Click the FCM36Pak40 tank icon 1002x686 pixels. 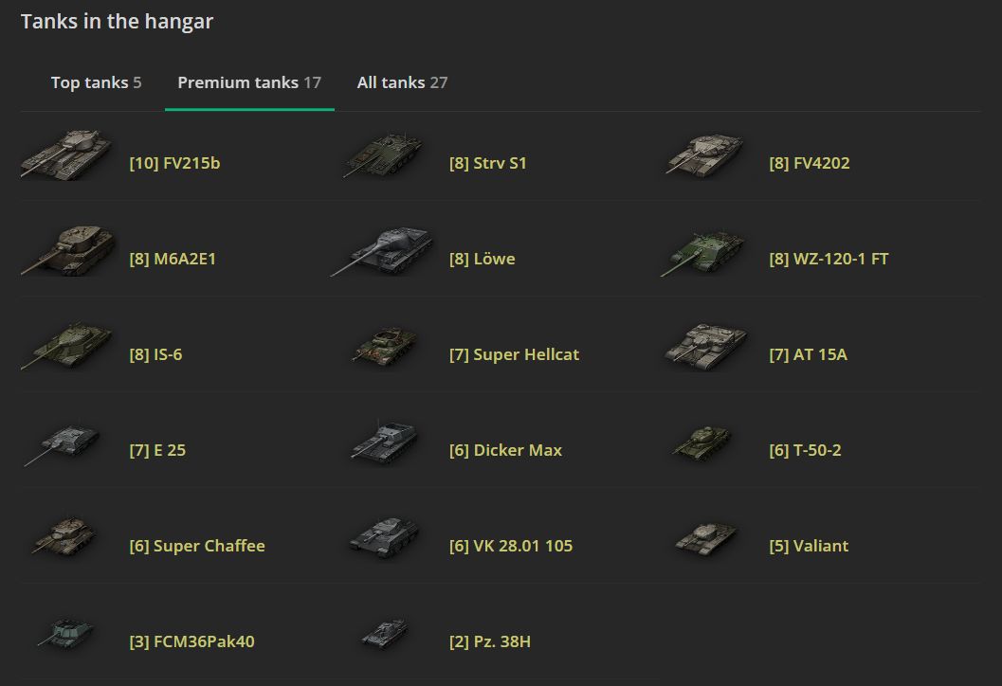click(66, 633)
